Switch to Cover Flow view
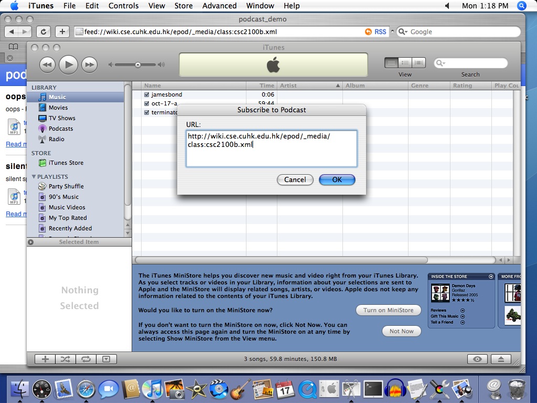Screen dimensions: 537x403 click(x=418, y=63)
